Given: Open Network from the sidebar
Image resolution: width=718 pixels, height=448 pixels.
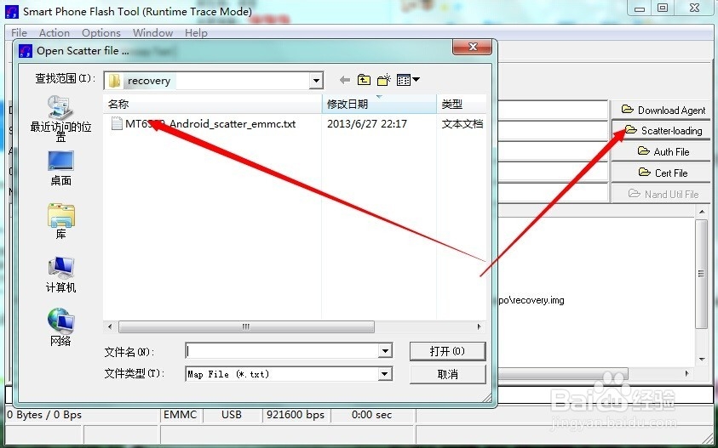Looking at the screenshot, I should coord(61,327).
